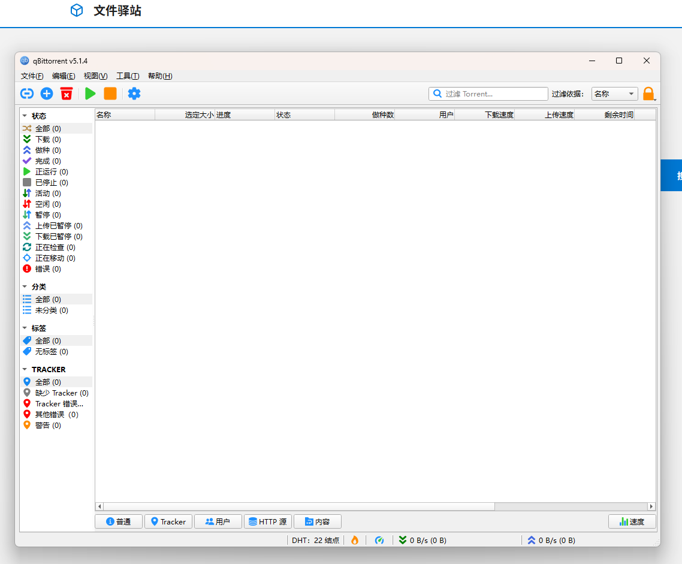
Task: Open options with the blue gear icon
Action: 134,94
